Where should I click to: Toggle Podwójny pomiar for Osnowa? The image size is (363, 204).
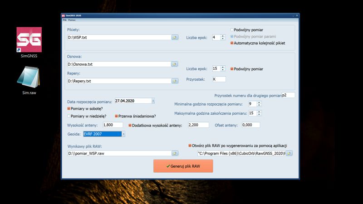click(x=232, y=69)
